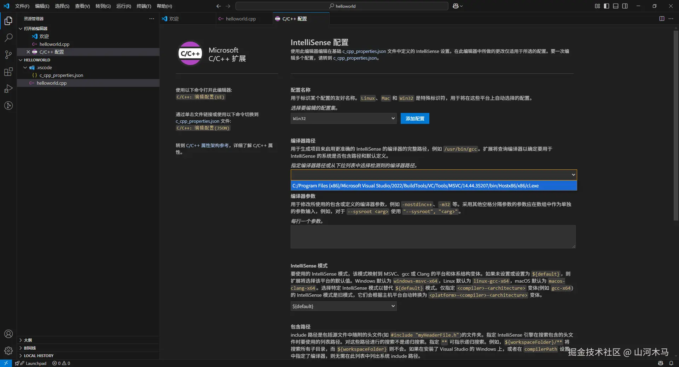Show errors and warnings count in status bar
679x367 pixels.
click(x=61, y=363)
